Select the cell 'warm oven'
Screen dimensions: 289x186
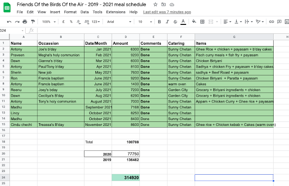181,84
